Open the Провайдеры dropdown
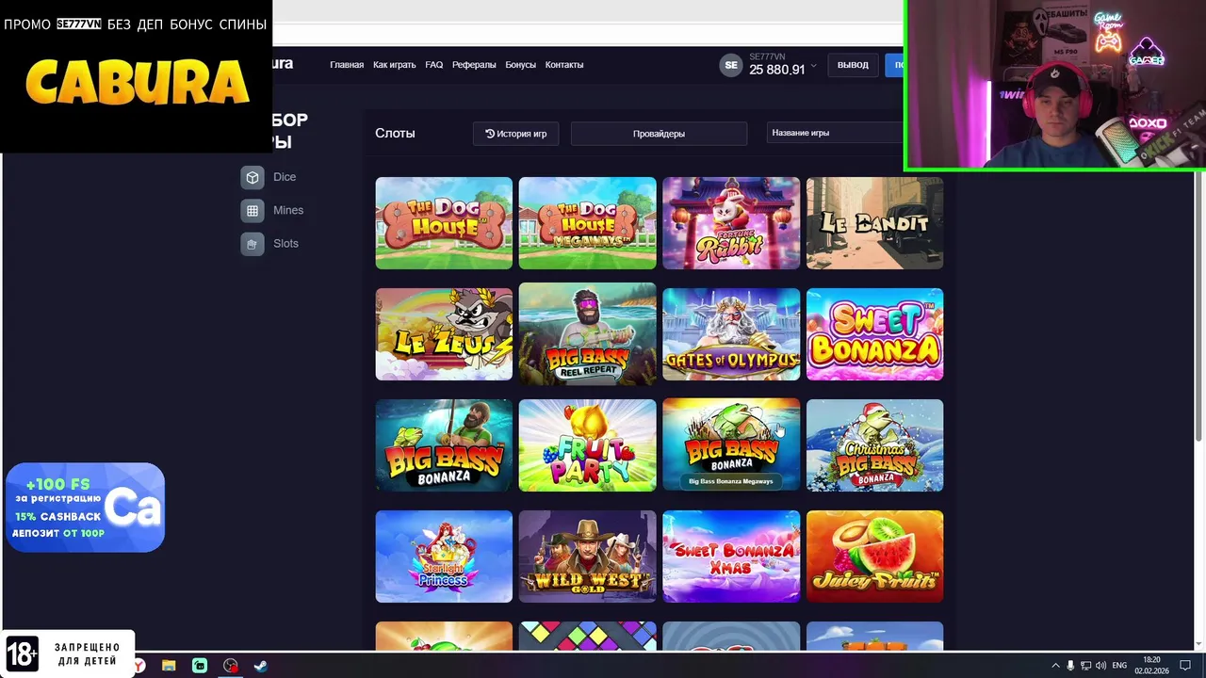 [x=659, y=134]
